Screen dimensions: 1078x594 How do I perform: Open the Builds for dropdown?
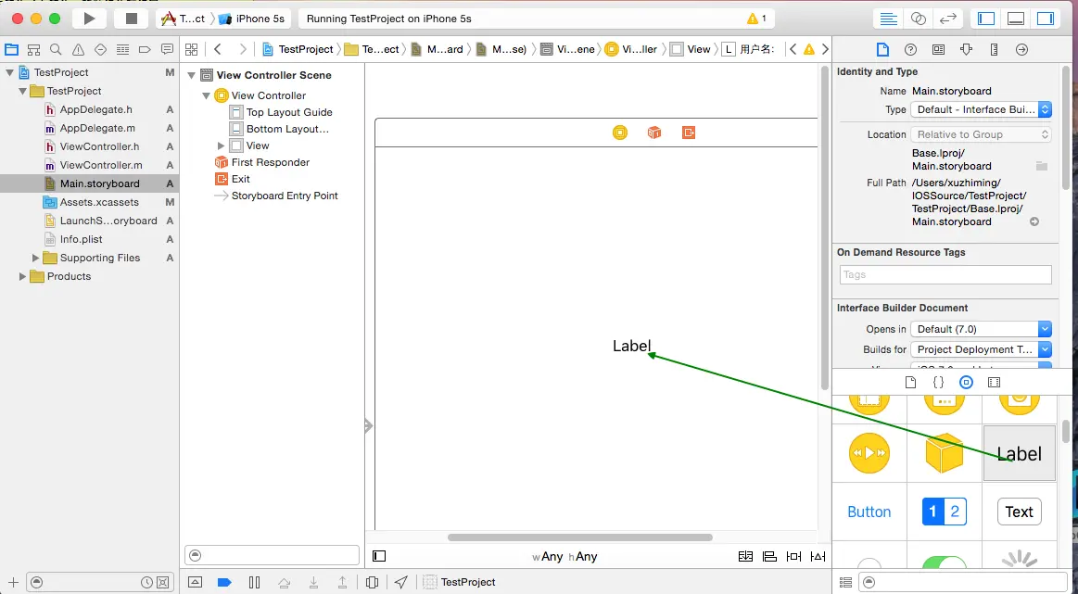tap(981, 349)
